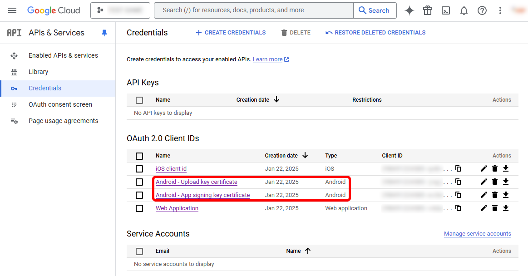Open Android - App signing key certificate

point(203,195)
